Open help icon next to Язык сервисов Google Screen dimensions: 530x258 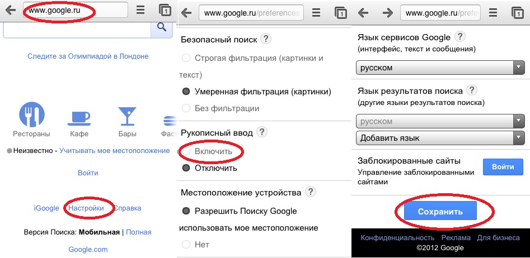click(x=460, y=36)
